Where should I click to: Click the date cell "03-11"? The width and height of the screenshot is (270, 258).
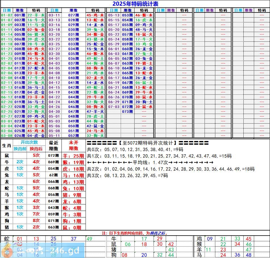(x=54, y=15)
